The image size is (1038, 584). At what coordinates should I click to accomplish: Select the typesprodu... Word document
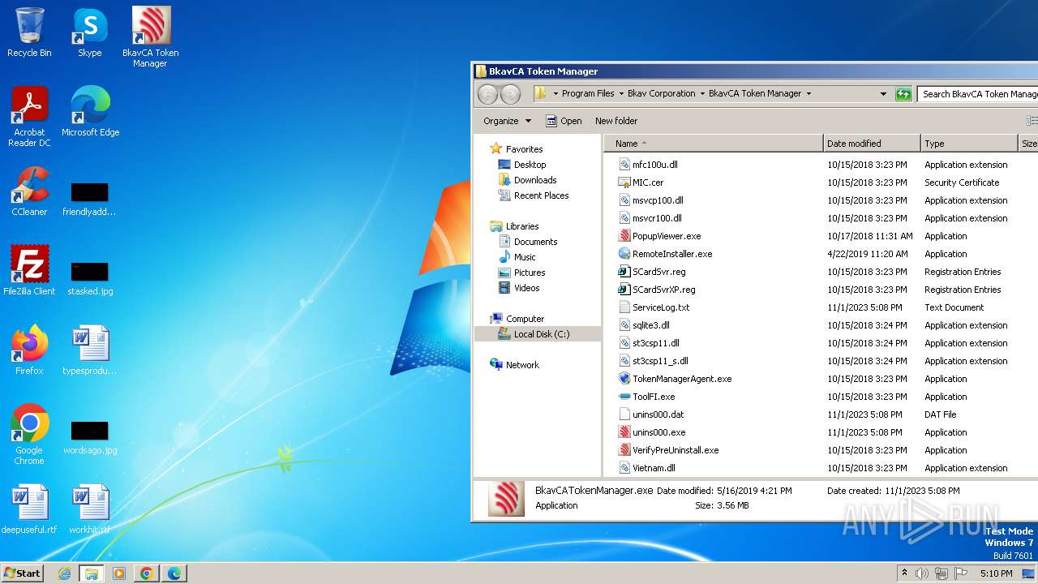click(90, 350)
